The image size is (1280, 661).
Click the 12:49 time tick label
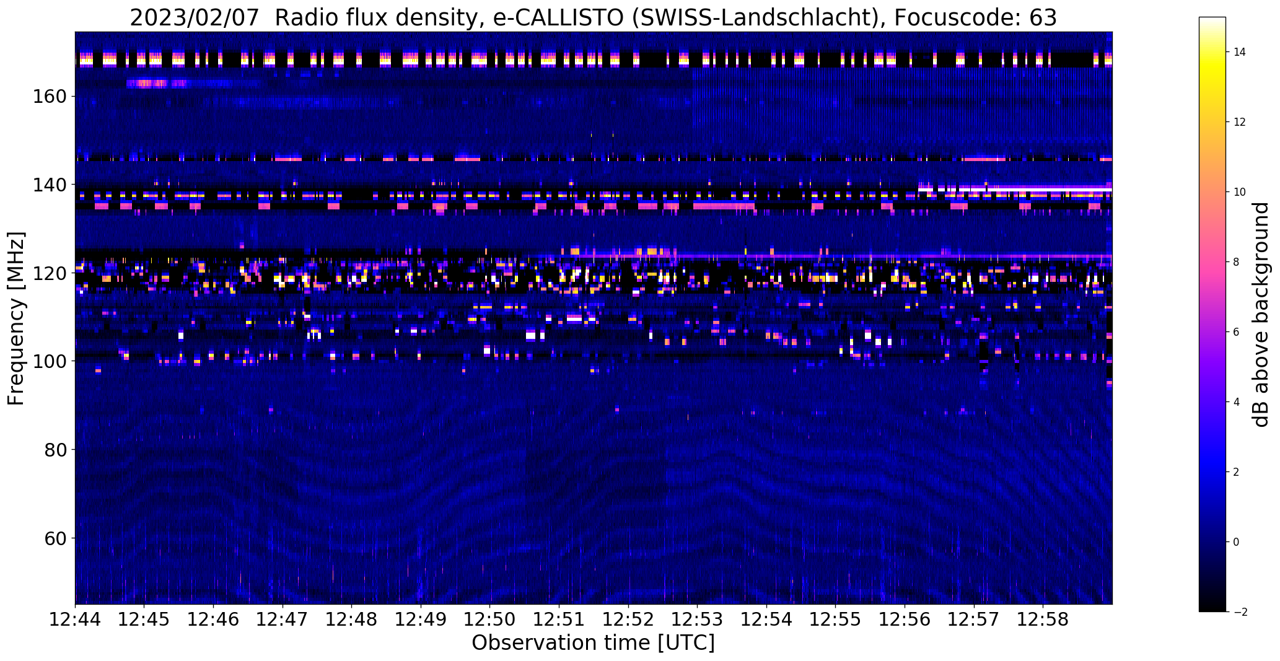[x=421, y=619]
